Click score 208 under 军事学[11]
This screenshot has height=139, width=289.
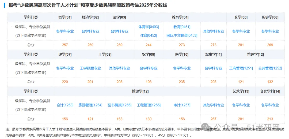point(214,82)
